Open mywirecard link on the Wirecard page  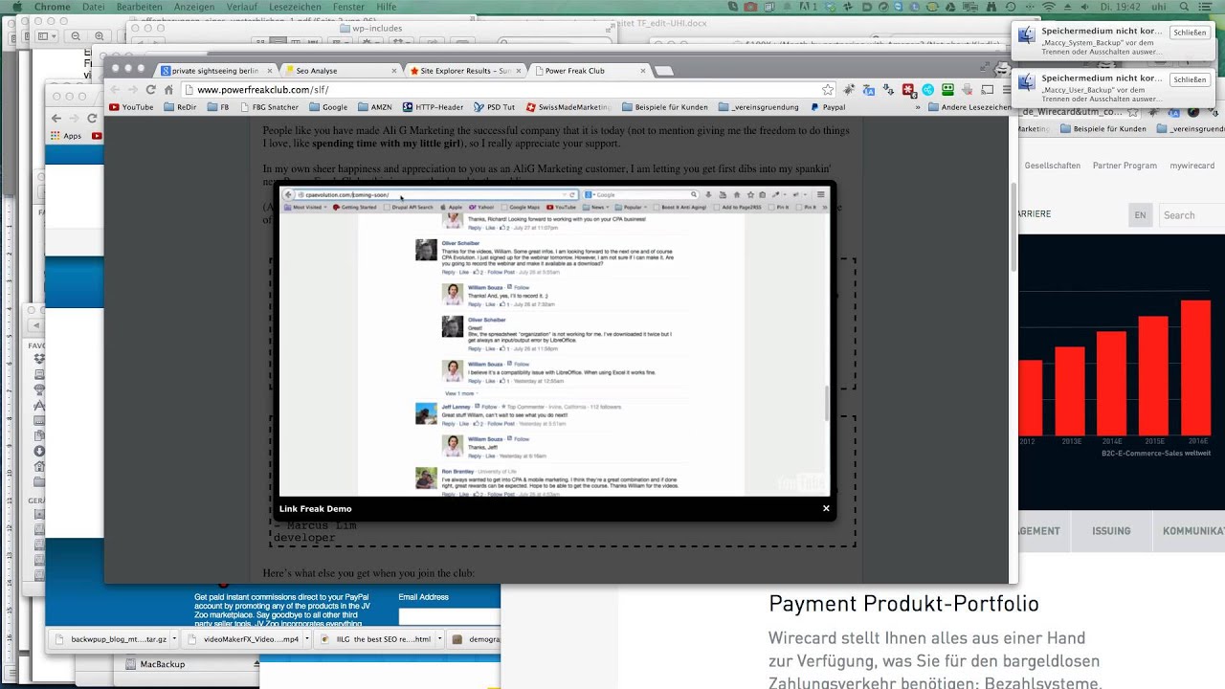1192,166
